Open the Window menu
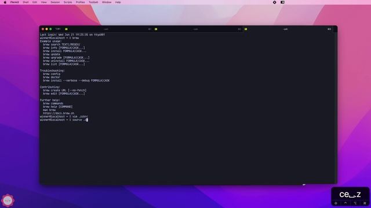 click(107, 2)
